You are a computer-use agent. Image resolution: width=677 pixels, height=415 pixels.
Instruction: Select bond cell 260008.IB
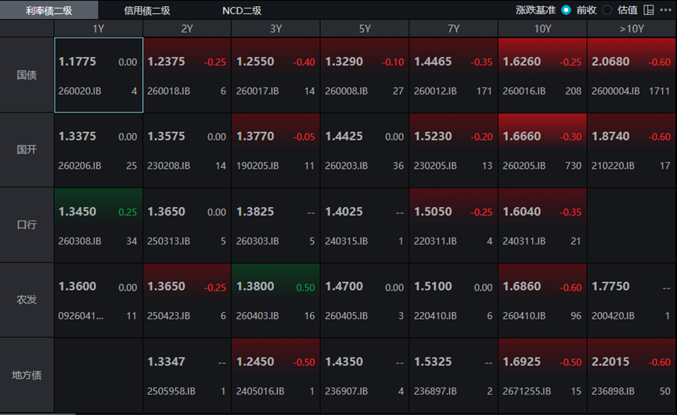pos(365,75)
